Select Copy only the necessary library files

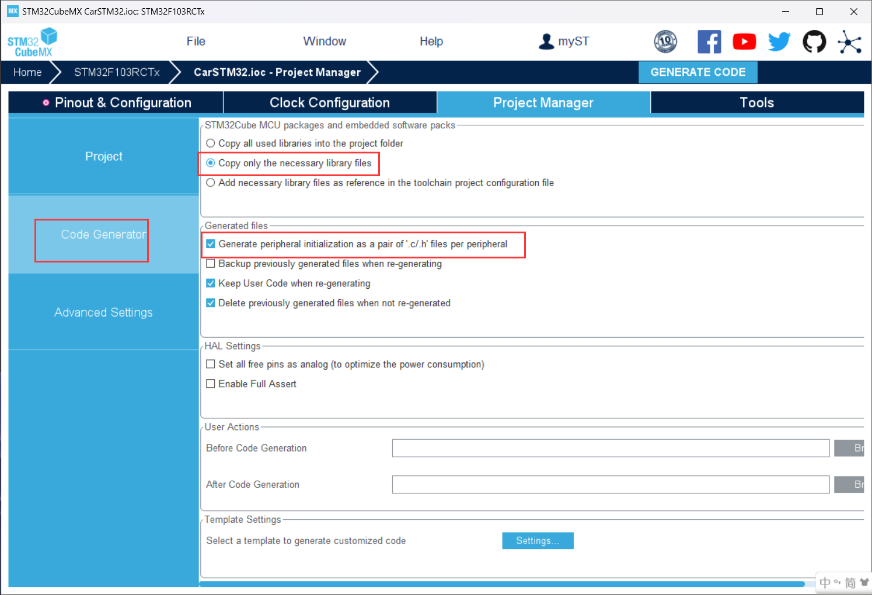(211, 163)
